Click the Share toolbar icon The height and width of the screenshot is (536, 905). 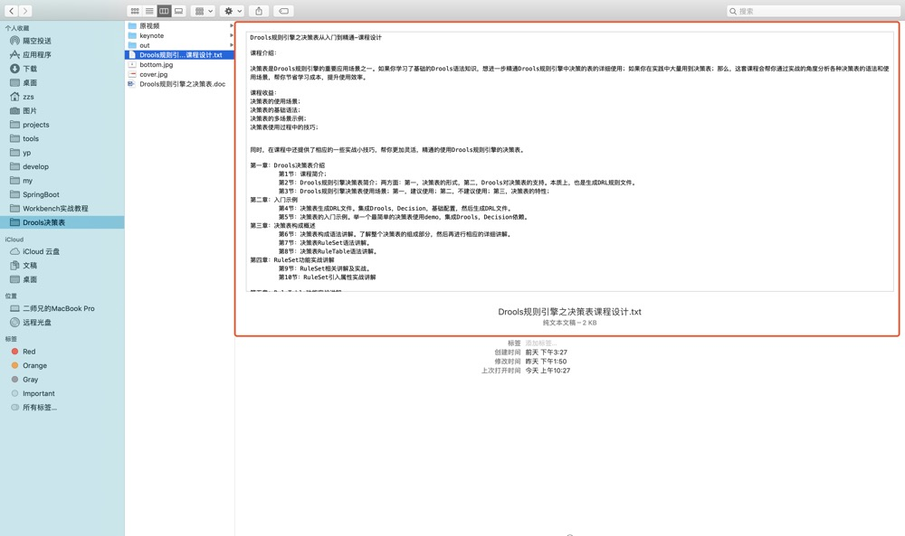(259, 11)
